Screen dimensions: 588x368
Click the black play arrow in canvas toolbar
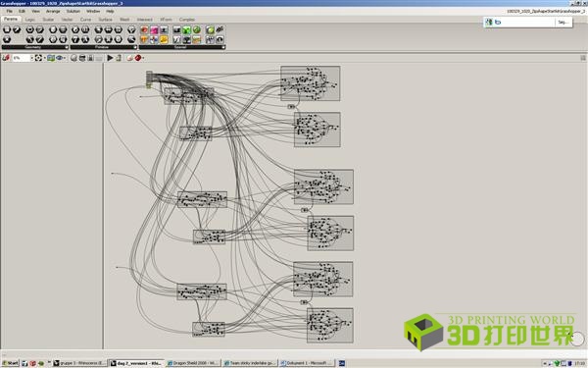coord(110,58)
